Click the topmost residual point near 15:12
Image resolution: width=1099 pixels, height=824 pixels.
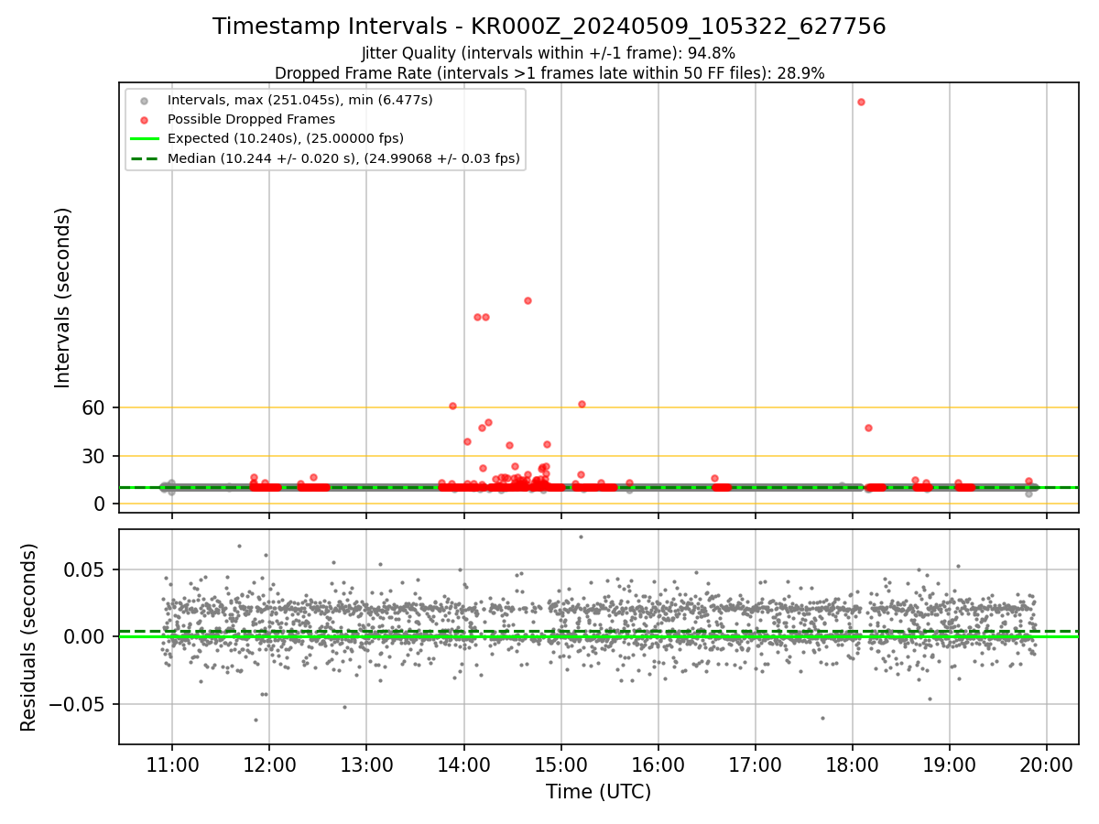(581, 537)
